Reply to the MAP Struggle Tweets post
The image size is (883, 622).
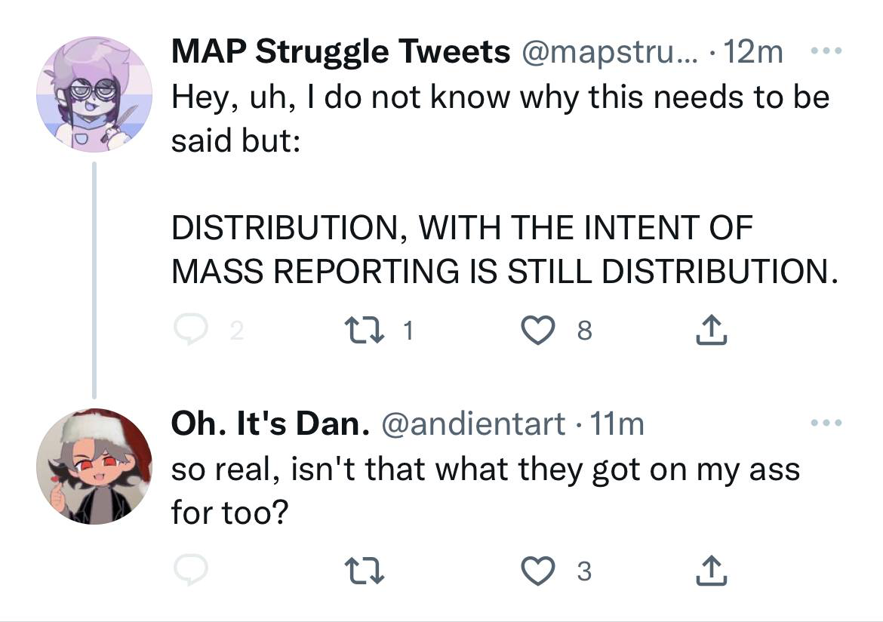pyautogui.click(x=192, y=330)
